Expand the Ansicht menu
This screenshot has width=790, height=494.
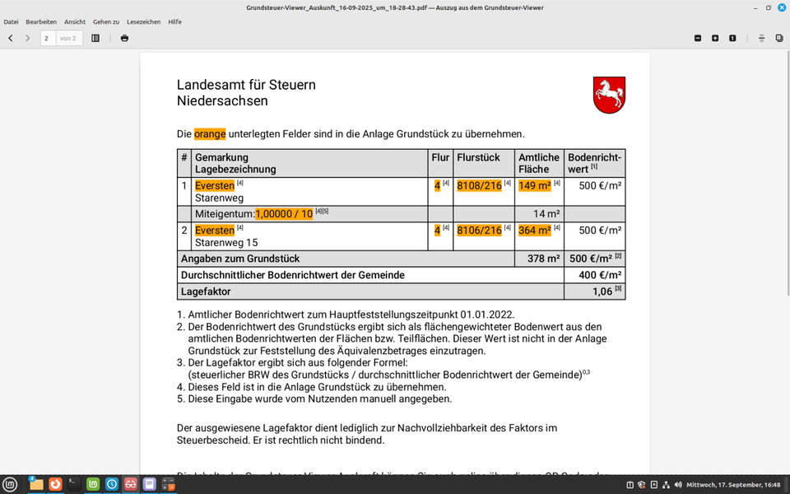(x=75, y=21)
